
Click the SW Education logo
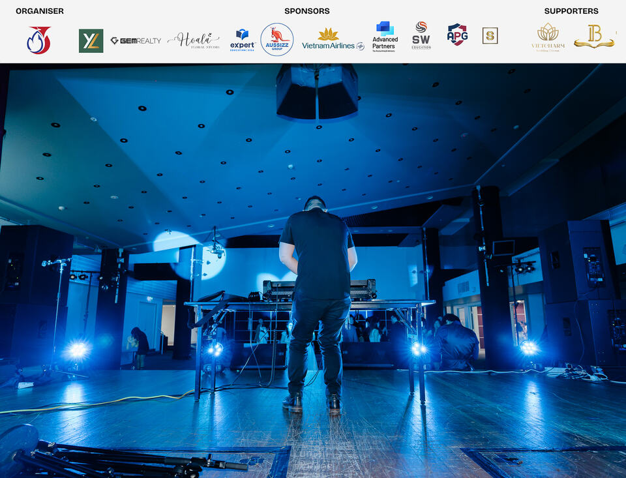pos(421,35)
